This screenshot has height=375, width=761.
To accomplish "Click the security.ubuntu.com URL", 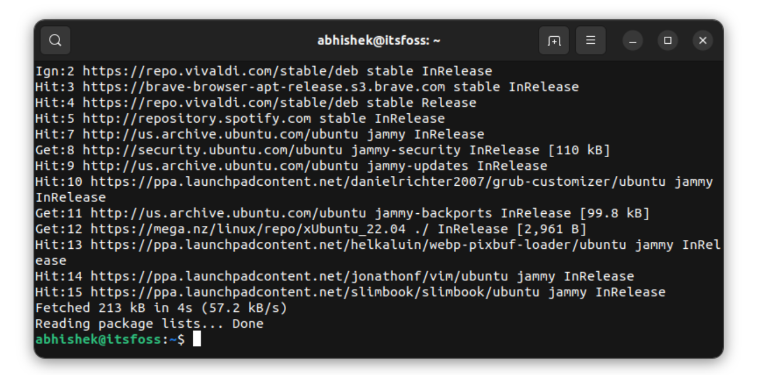I will (213, 150).
